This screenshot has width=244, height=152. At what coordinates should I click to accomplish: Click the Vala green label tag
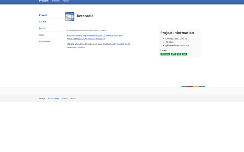tap(185, 54)
